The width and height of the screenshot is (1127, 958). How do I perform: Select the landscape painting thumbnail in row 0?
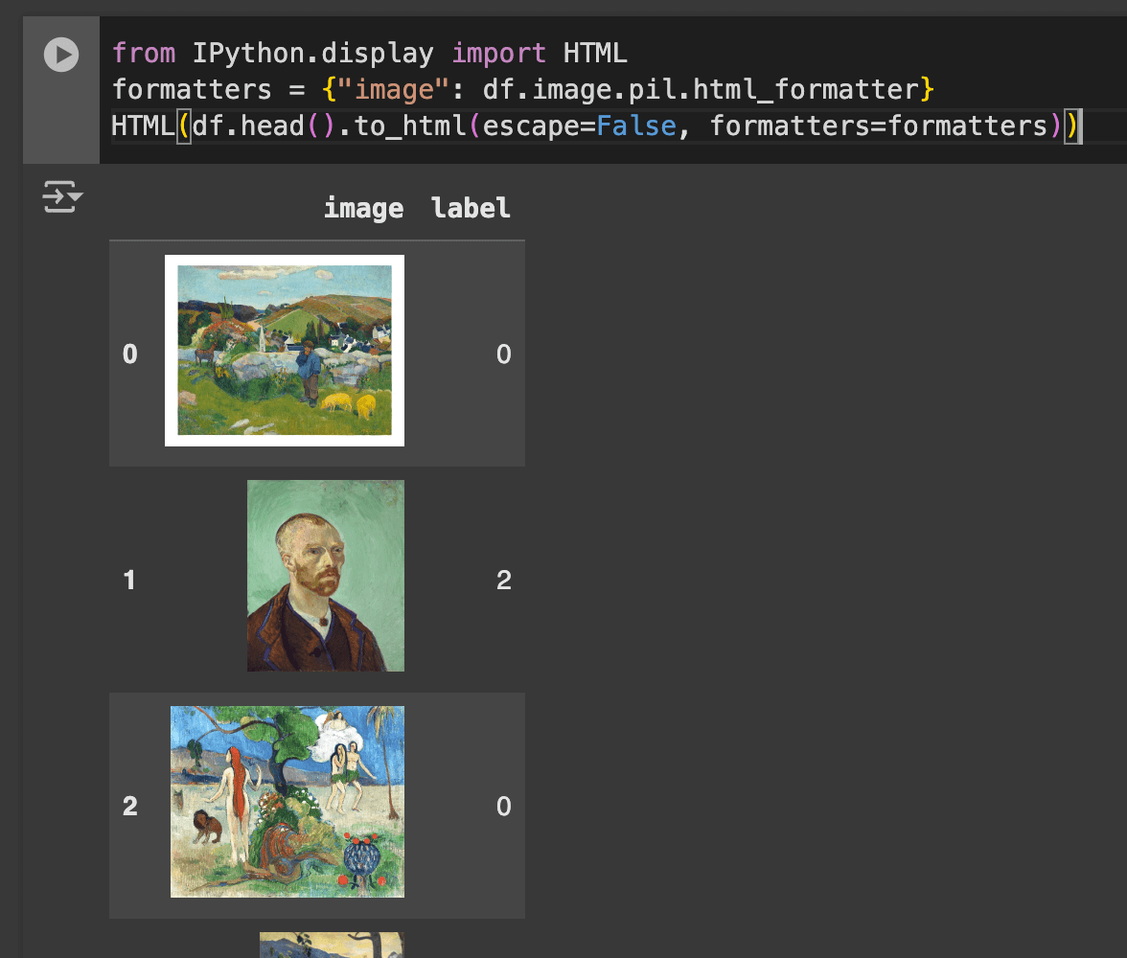pos(285,351)
